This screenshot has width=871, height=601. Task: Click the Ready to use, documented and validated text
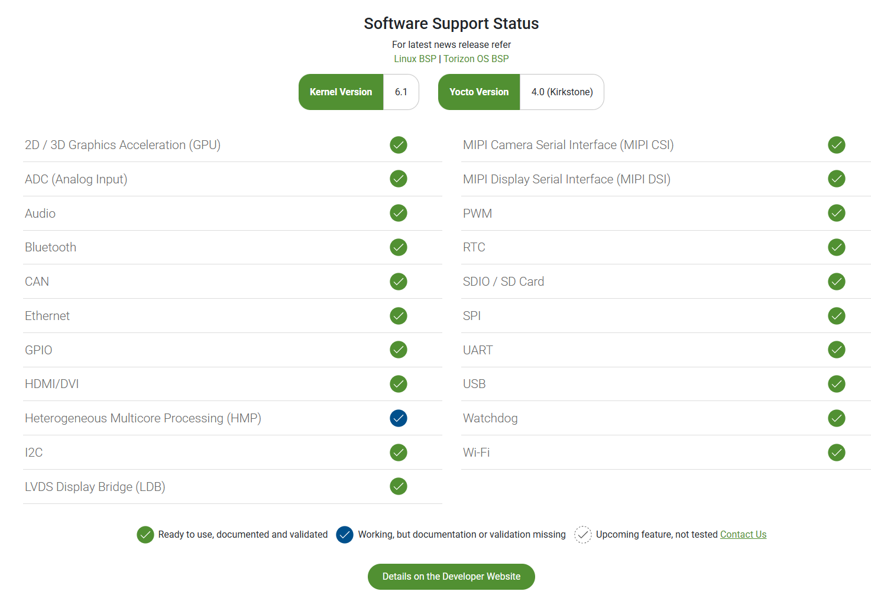click(x=243, y=534)
